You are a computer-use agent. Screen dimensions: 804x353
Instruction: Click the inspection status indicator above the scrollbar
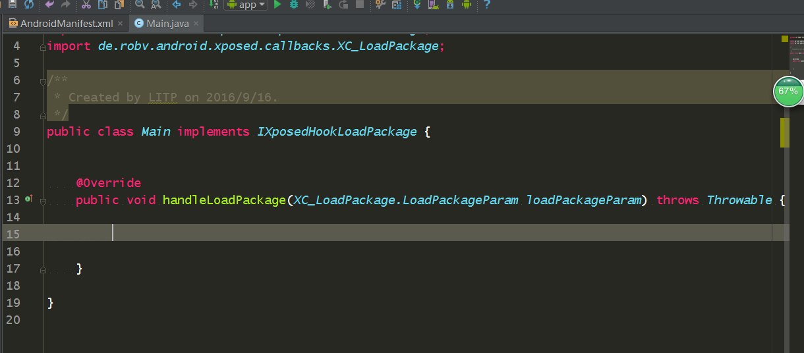click(784, 39)
